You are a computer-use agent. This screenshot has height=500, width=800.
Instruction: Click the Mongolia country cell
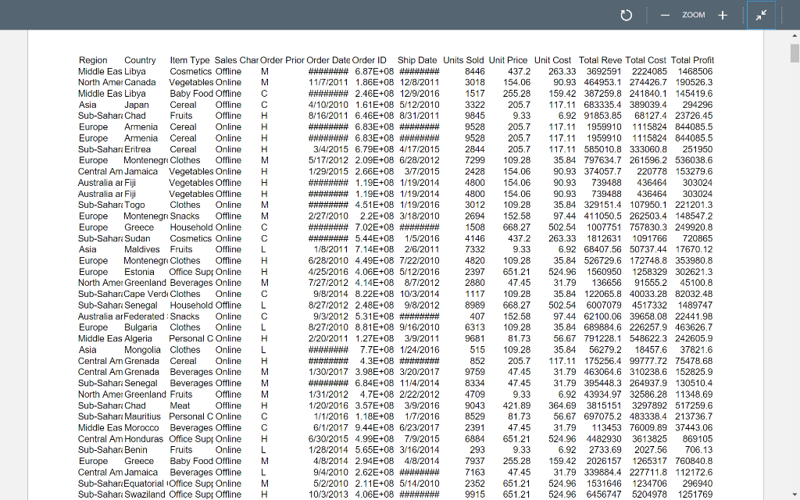click(142, 350)
